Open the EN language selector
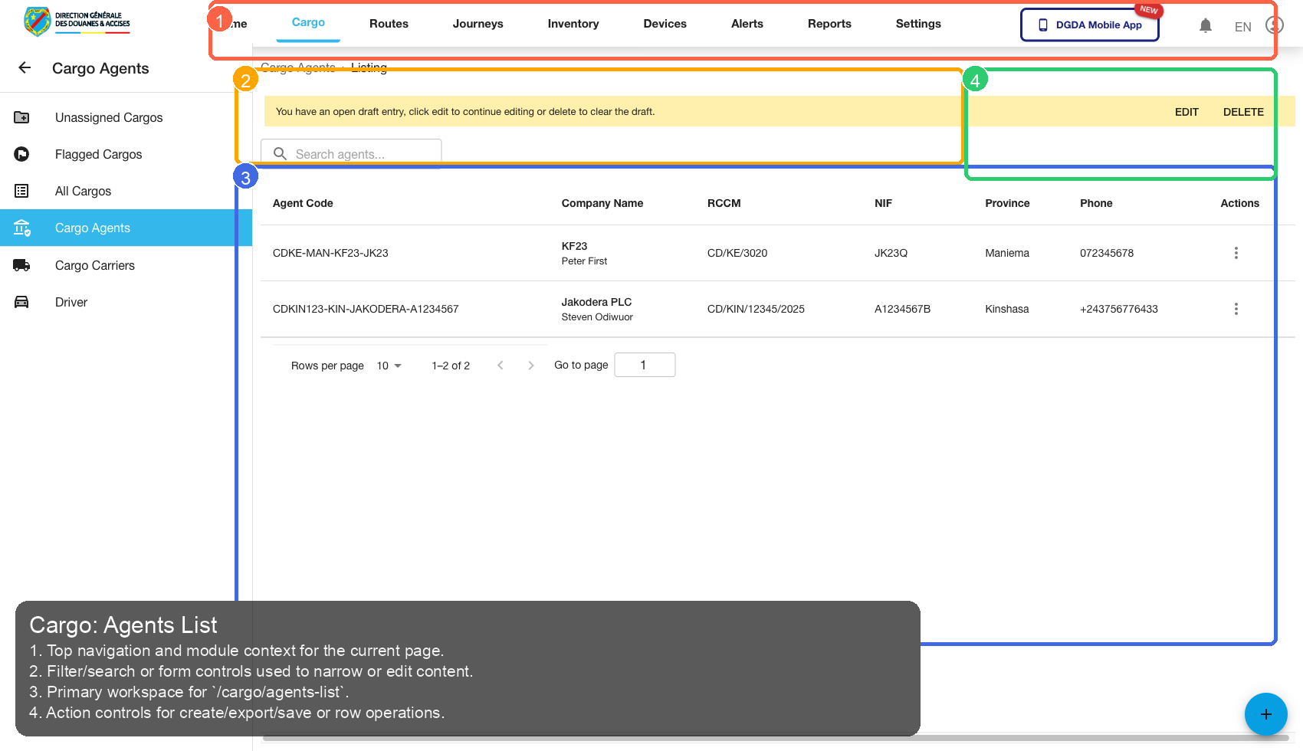The image size is (1303, 751). point(1242,27)
